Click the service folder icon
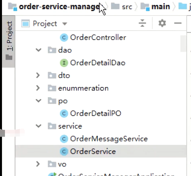The height and width of the screenshot is (176, 191). 52,126
